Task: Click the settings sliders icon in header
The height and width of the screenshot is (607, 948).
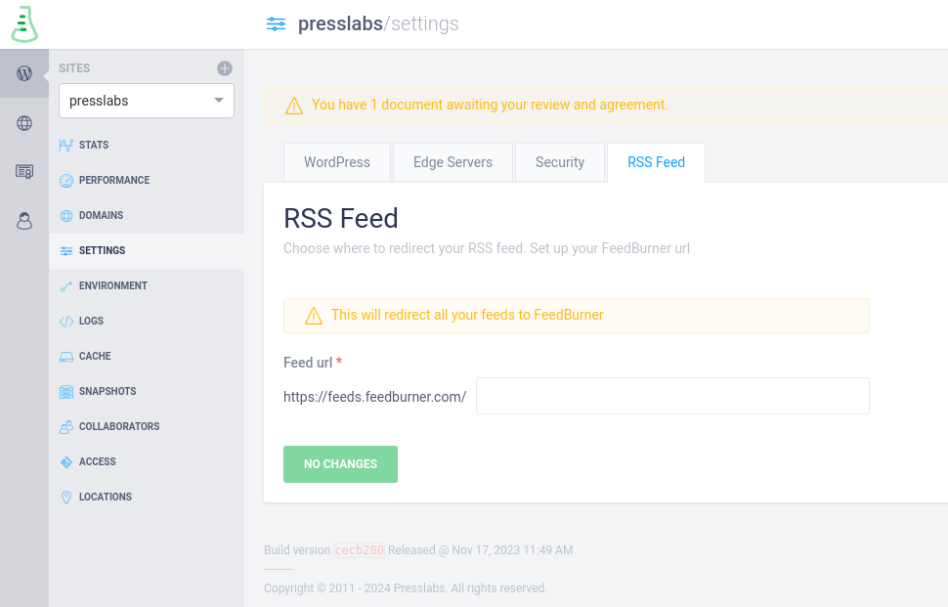Action: (x=277, y=24)
